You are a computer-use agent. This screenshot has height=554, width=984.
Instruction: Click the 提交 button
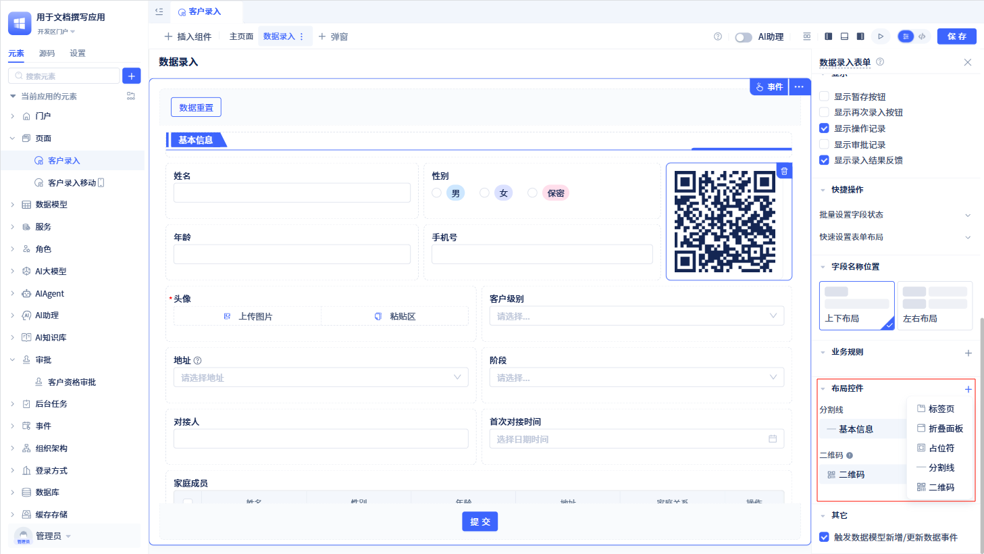coord(480,522)
